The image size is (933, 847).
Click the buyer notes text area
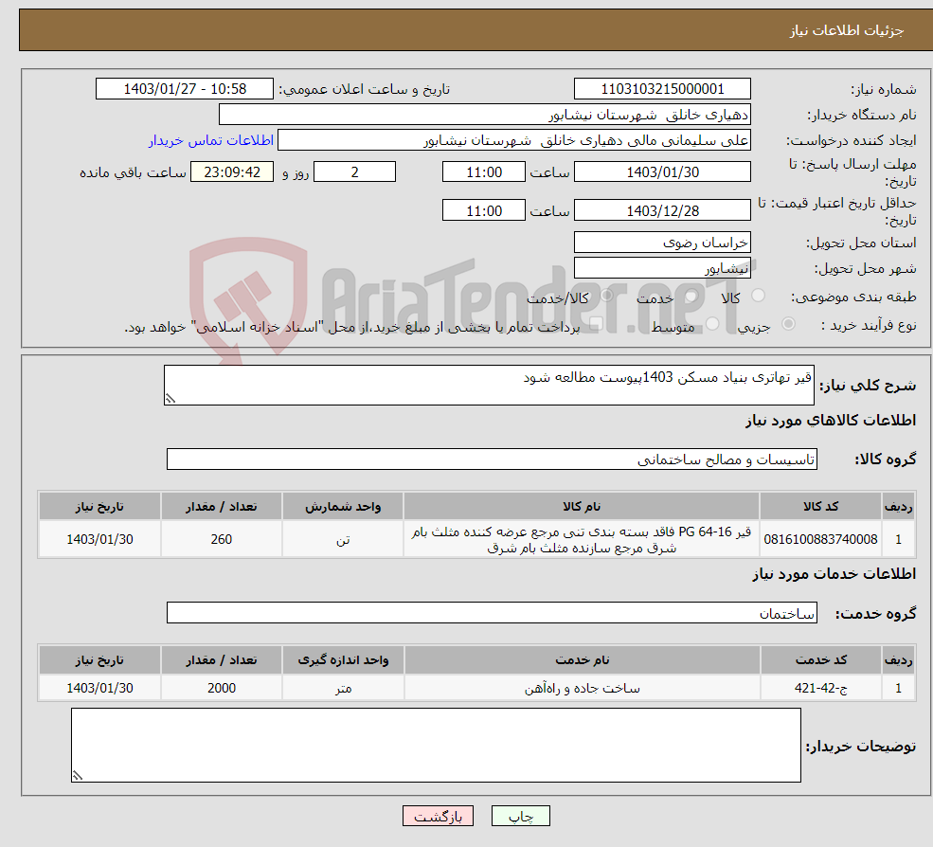click(x=436, y=746)
